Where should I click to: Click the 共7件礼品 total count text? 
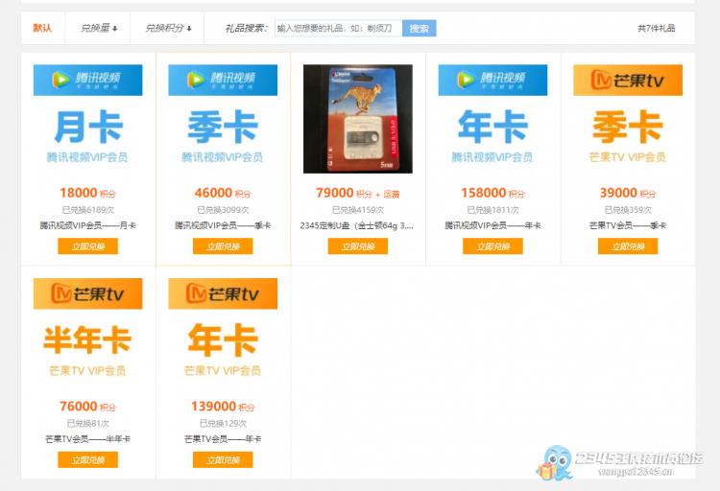click(657, 28)
